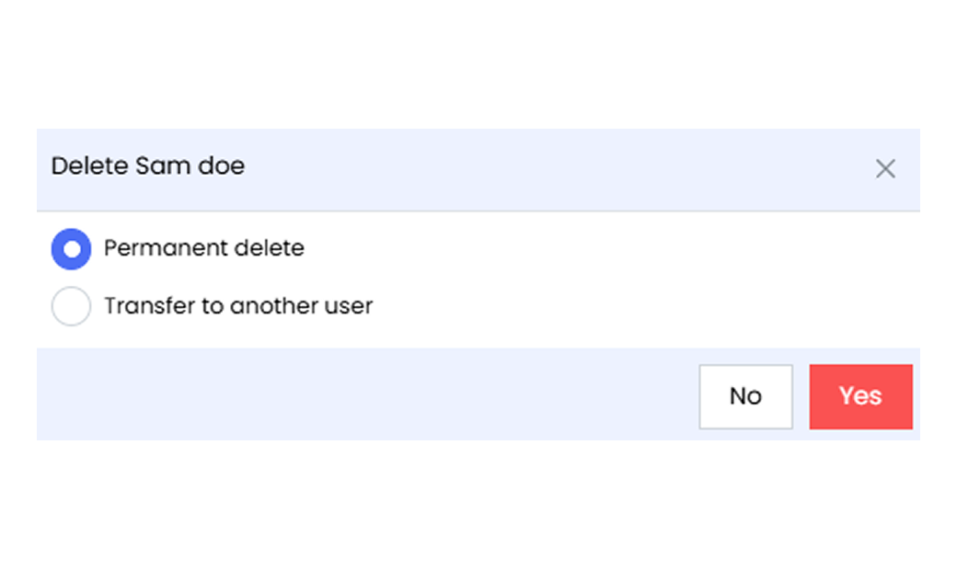
Task: Close the Delete Sam doe dialog
Action: (x=885, y=169)
